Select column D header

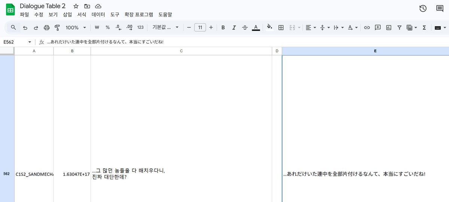coord(277,51)
